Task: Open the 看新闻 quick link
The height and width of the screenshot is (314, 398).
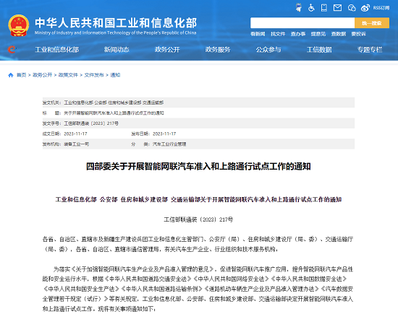Action: point(258,34)
